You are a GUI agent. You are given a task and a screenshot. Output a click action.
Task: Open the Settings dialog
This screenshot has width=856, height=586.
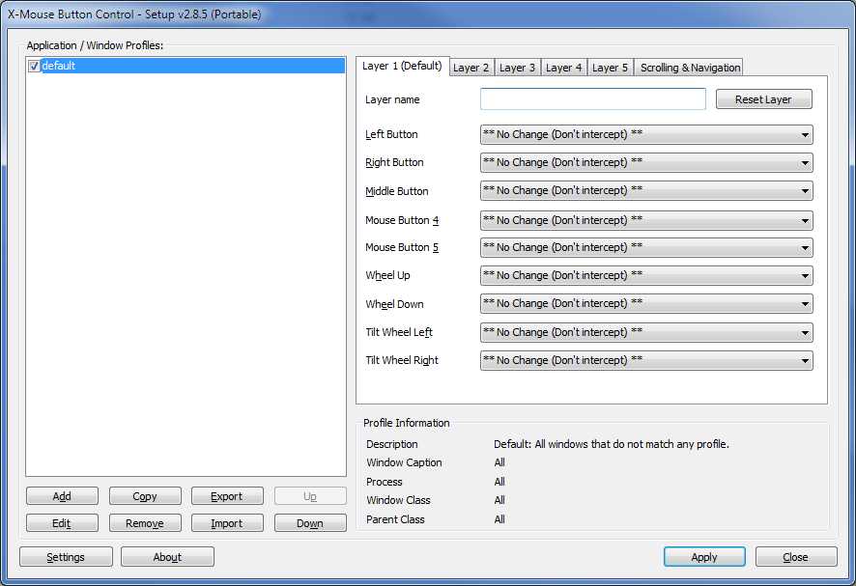(66, 557)
